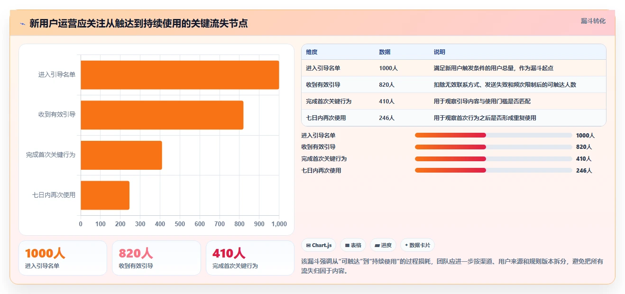Click the description 用于观察引导内容与使用门槛是否匹配

[482, 101]
